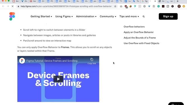
Task: Click the red shield ad-blocker extension icon
Action: coord(126,6)
